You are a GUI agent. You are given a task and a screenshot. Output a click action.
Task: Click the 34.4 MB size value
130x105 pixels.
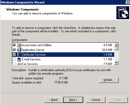tap(107, 50)
